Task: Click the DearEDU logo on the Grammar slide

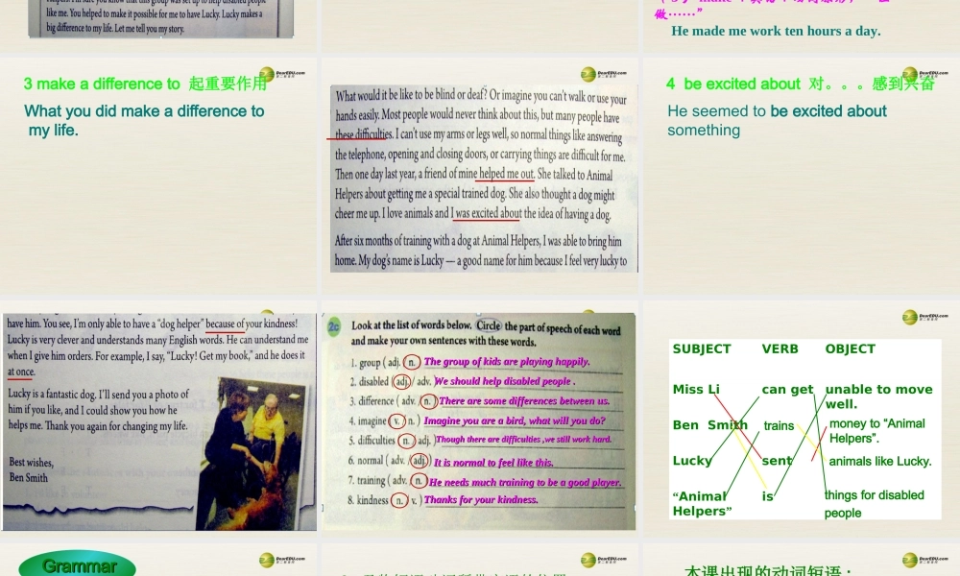Action: pyautogui.click(x=284, y=560)
